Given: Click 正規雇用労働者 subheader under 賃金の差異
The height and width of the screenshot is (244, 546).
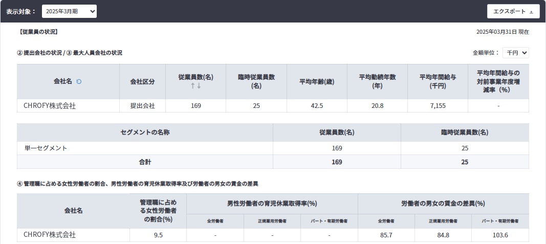Looking at the screenshot, I should (x=443, y=221).
